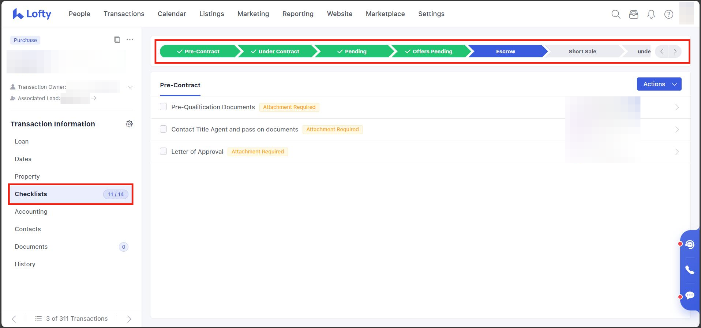Select Accounting in the sidebar
The width and height of the screenshot is (701, 328).
[31, 211]
